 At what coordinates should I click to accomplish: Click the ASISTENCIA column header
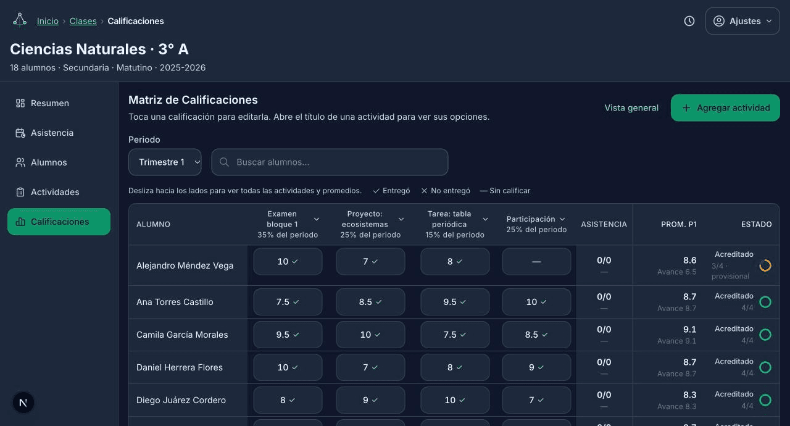pyautogui.click(x=604, y=224)
